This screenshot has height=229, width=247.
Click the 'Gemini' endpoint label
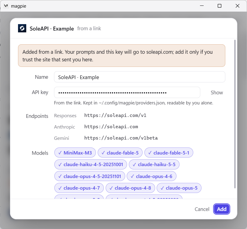click(62, 138)
